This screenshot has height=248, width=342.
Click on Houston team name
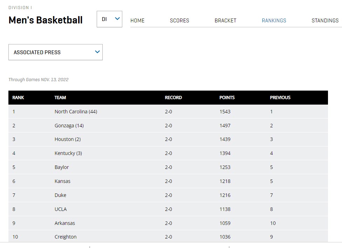68,139
